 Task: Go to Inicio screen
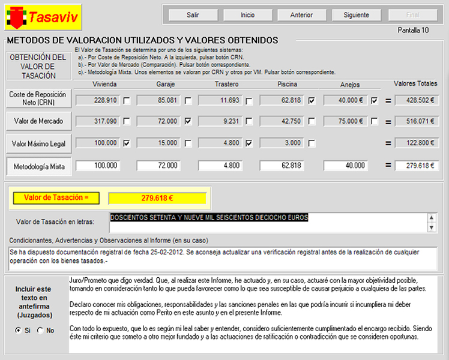[248, 15]
